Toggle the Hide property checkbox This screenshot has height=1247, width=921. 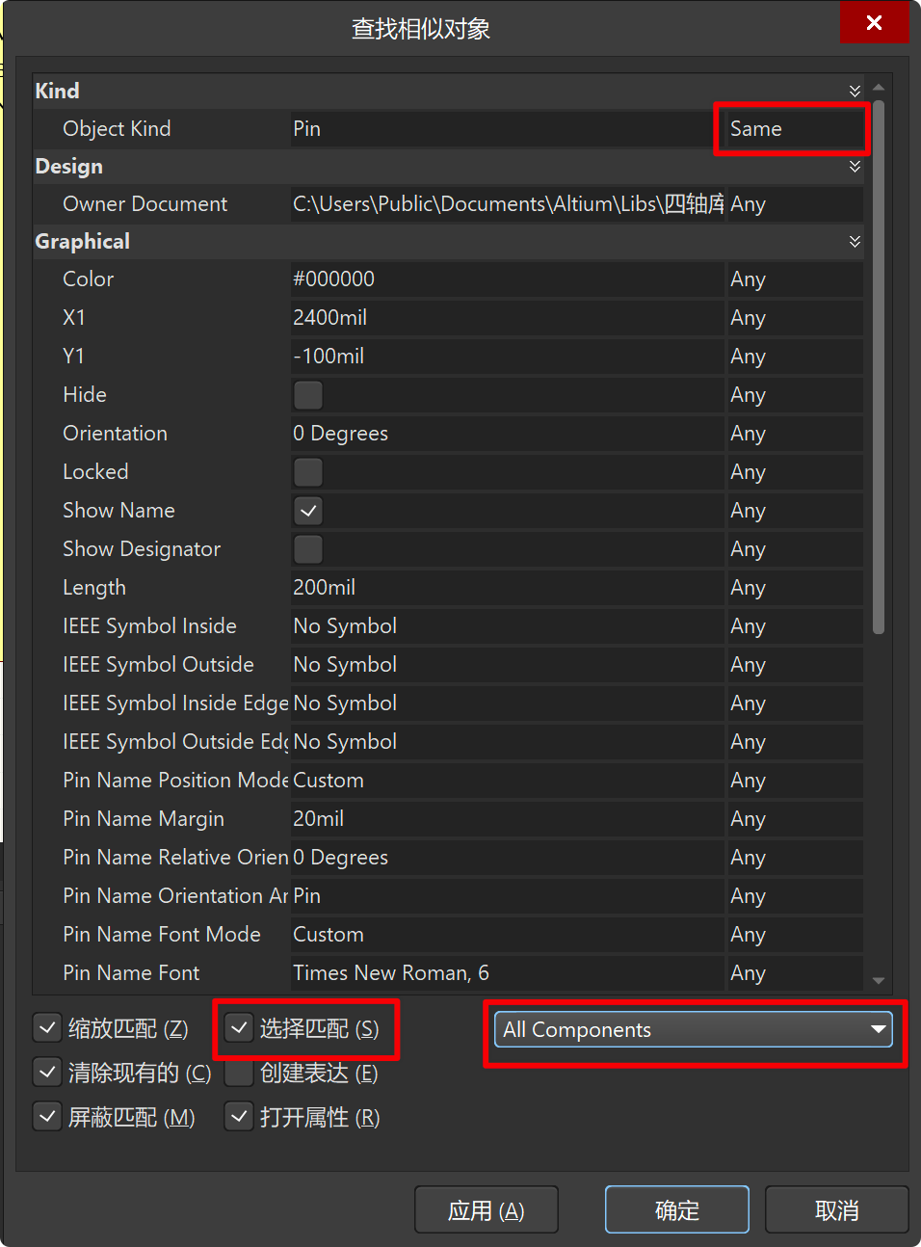tap(308, 395)
